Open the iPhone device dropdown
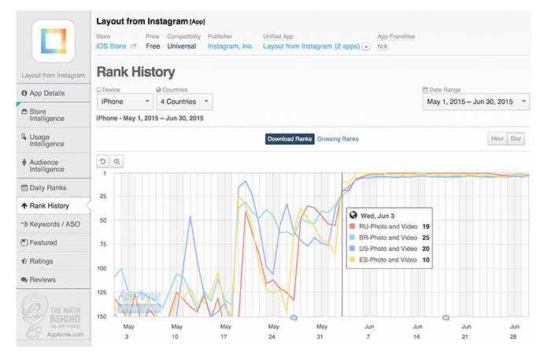This screenshot has width=551, height=354. coord(125,101)
